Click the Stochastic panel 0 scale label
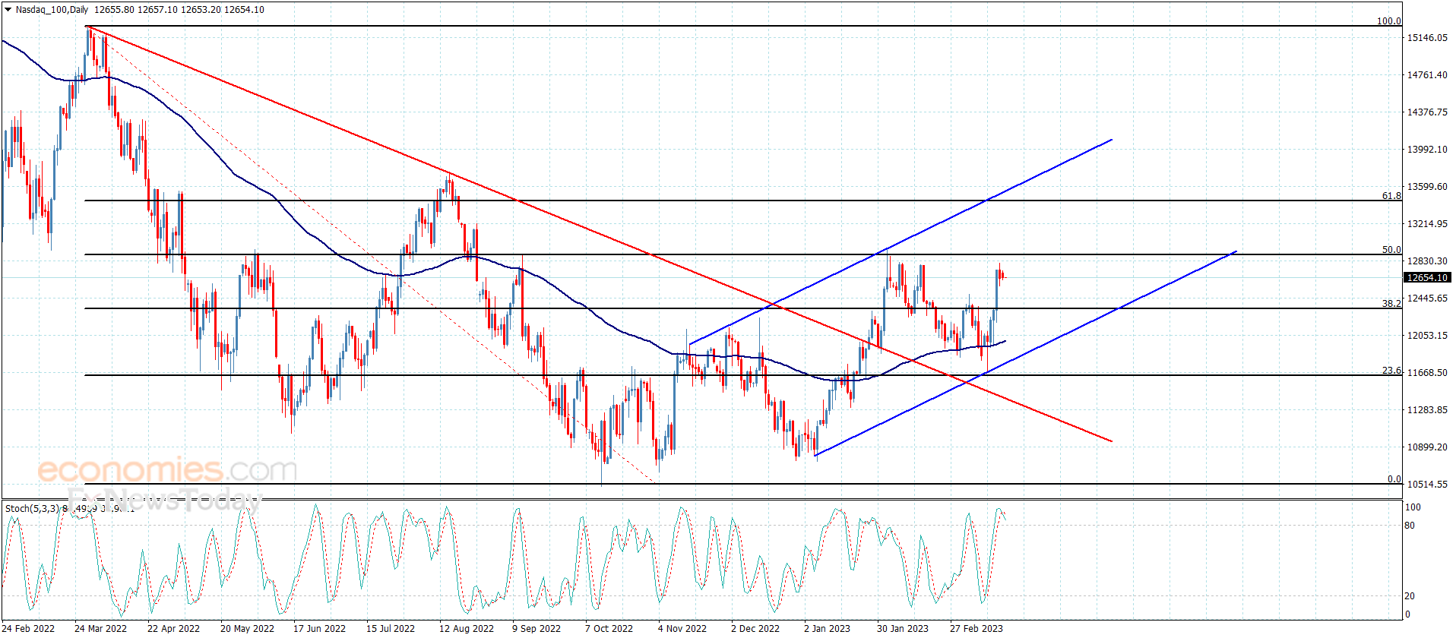 coord(1408,614)
